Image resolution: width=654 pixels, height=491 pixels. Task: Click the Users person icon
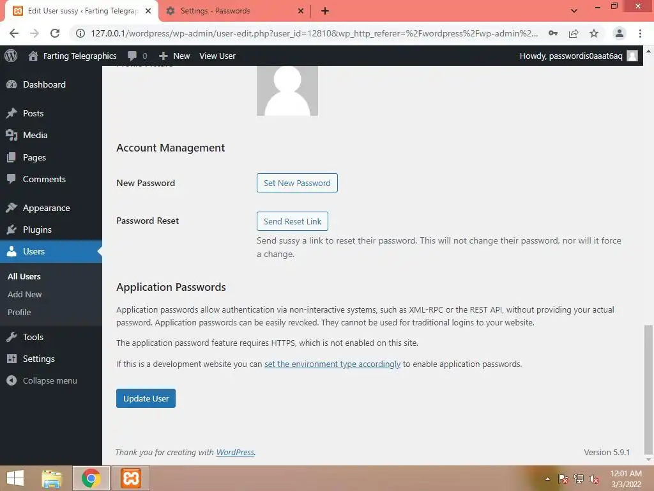11,251
